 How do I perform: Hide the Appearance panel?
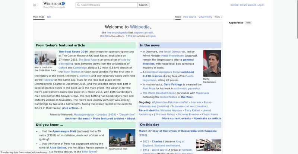248,23
